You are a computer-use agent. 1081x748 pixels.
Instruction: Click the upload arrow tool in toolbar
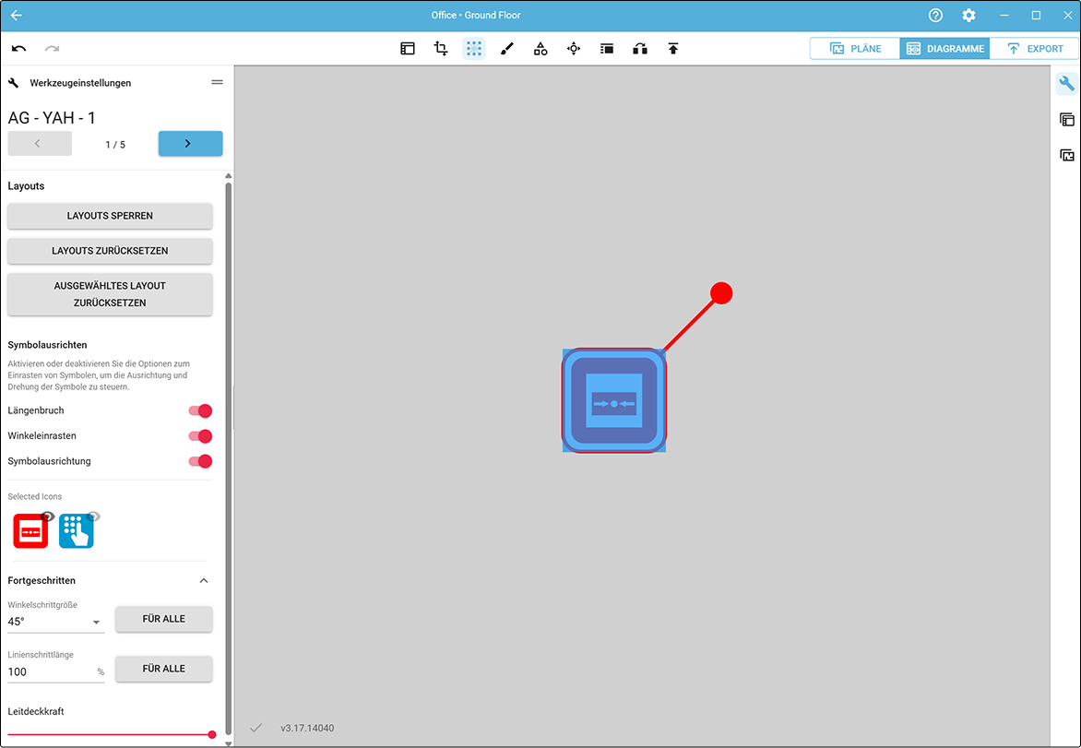pyautogui.click(x=673, y=49)
